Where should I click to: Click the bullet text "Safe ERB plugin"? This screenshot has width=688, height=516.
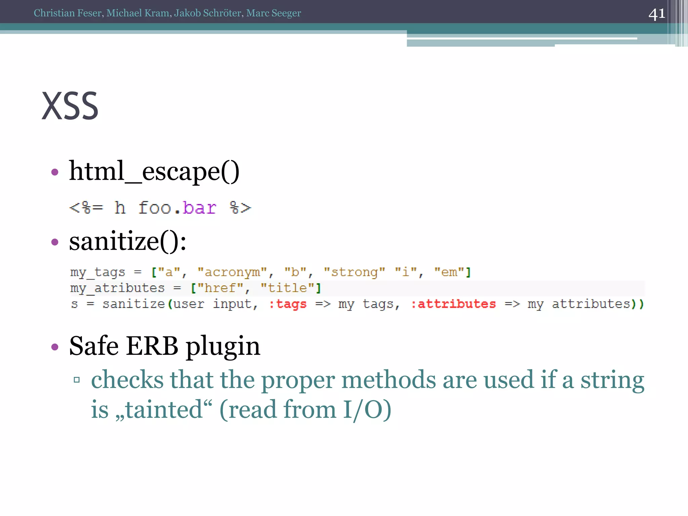tap(165, 346)
